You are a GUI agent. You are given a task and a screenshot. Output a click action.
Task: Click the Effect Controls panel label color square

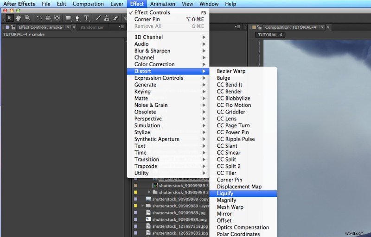pyautogui.click(x=7, y=27)
